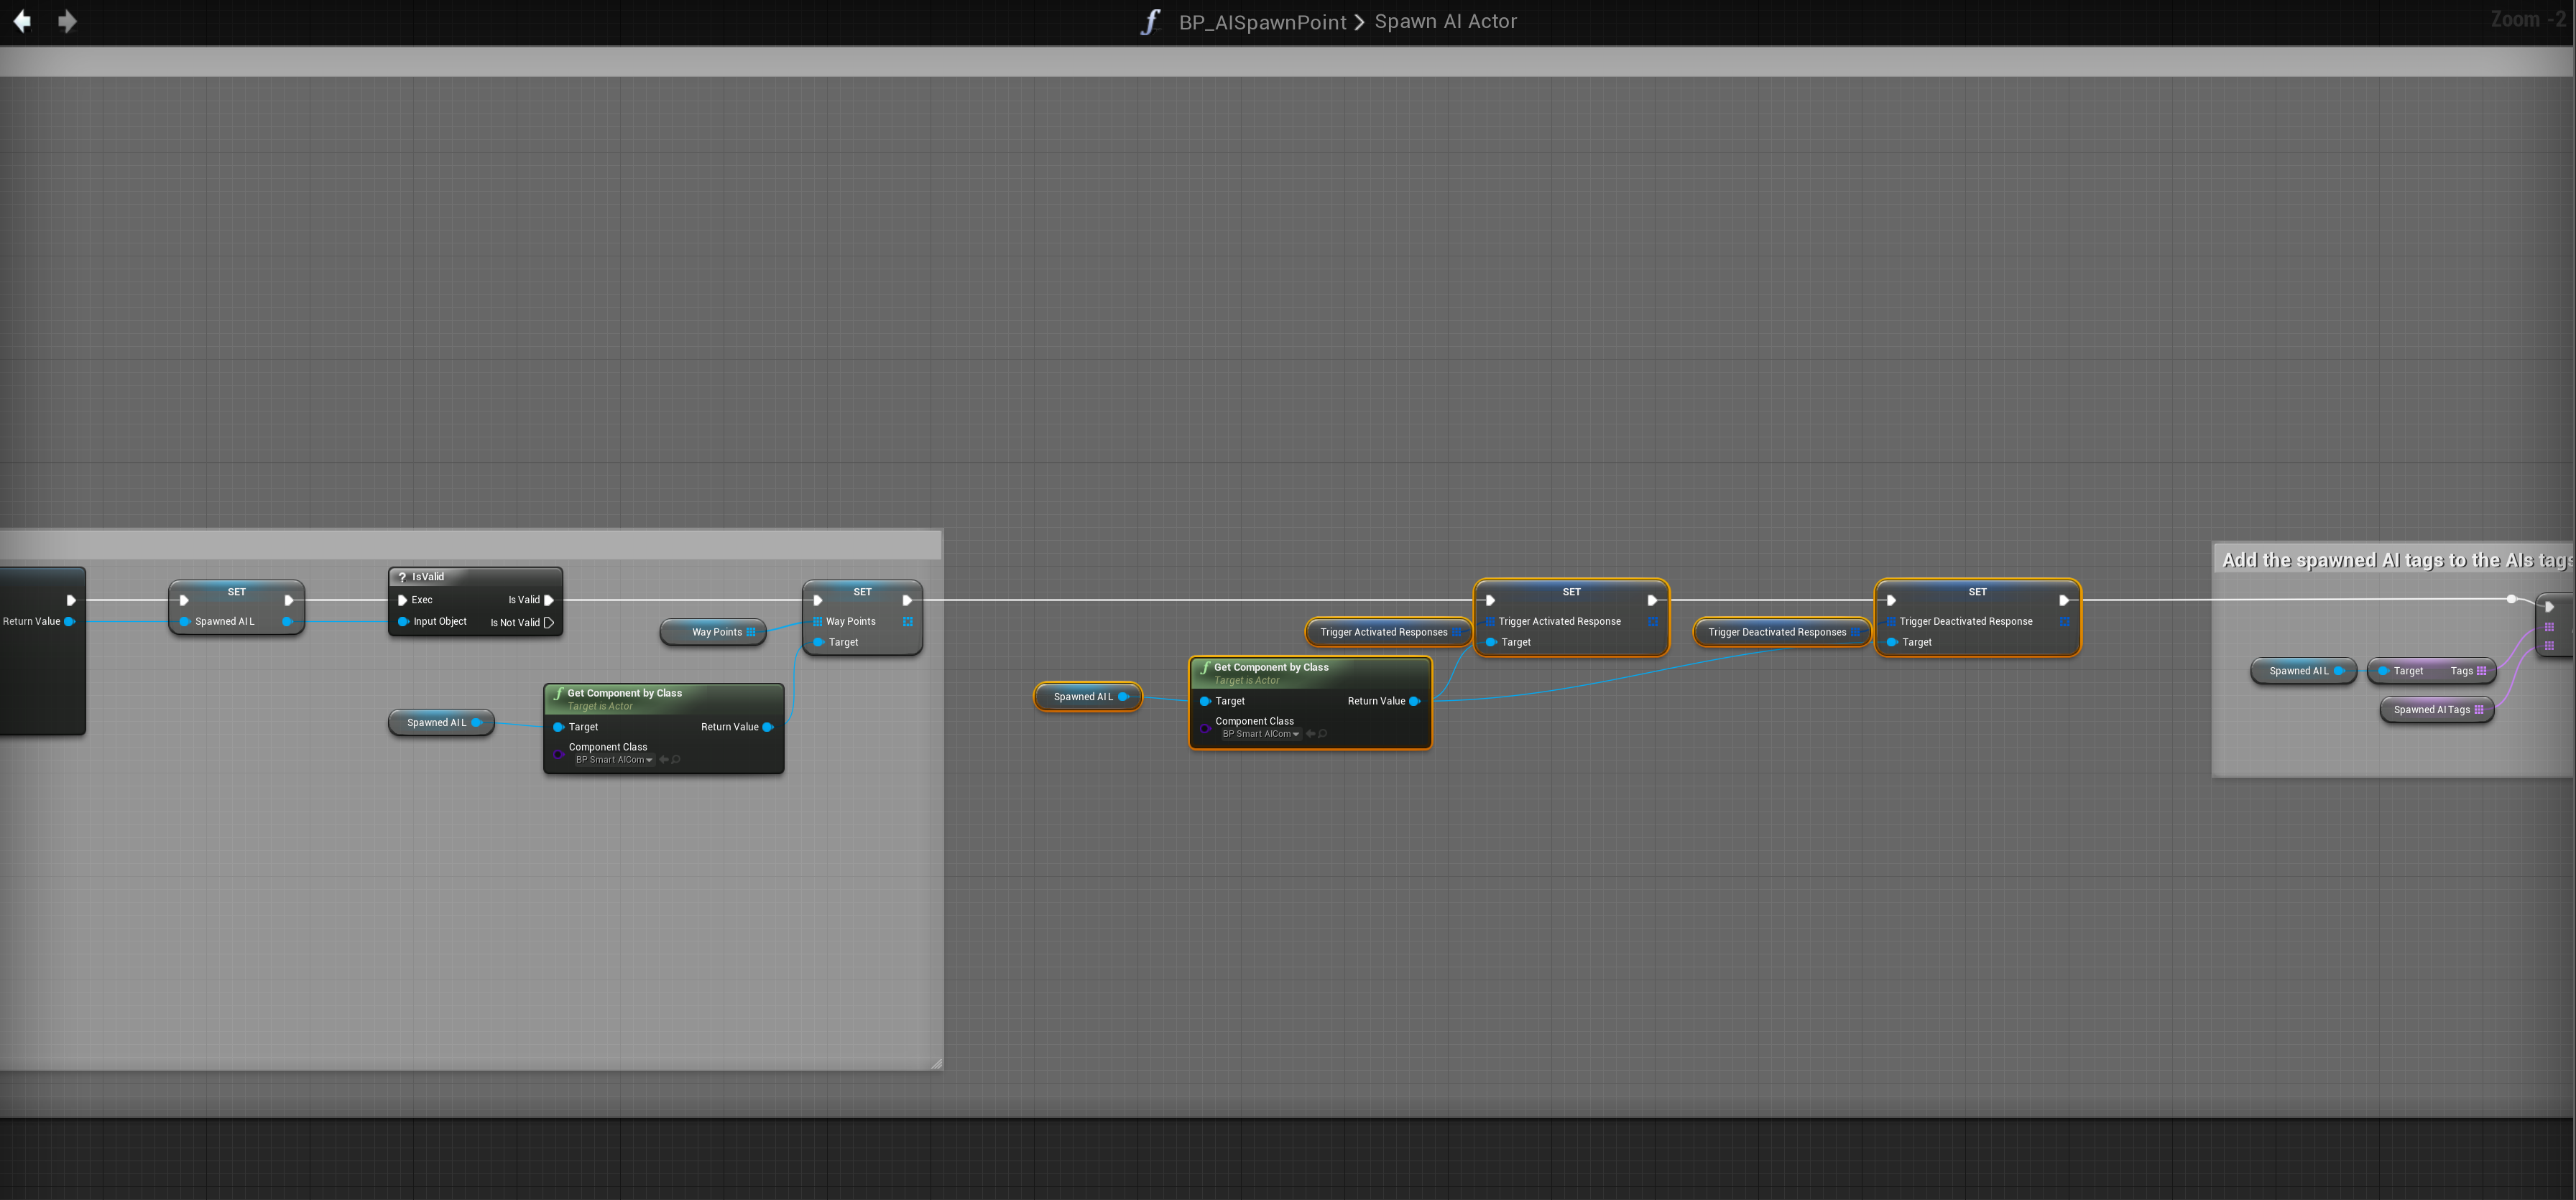Click the Is Not Valid exec pin
This screenshot has height=1200, width=2576.
click(x=548, y=623)
